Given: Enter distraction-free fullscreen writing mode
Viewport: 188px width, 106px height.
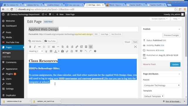Looking at the screenshot, I should pos(135,47).
